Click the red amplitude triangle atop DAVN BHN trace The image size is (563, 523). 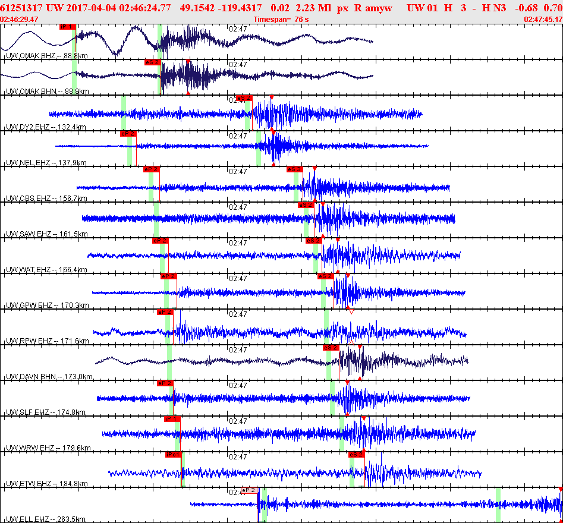pyautogui.click(x=360, y=347)
